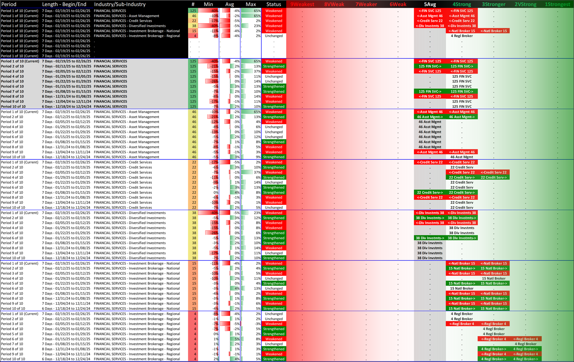The width and height of the screenshot is (574, 362).
Task: Select the 3Stronger column header
Action: click(493, 4)
